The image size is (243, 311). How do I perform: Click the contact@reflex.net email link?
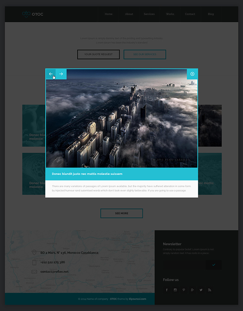[x=54, y=272]
